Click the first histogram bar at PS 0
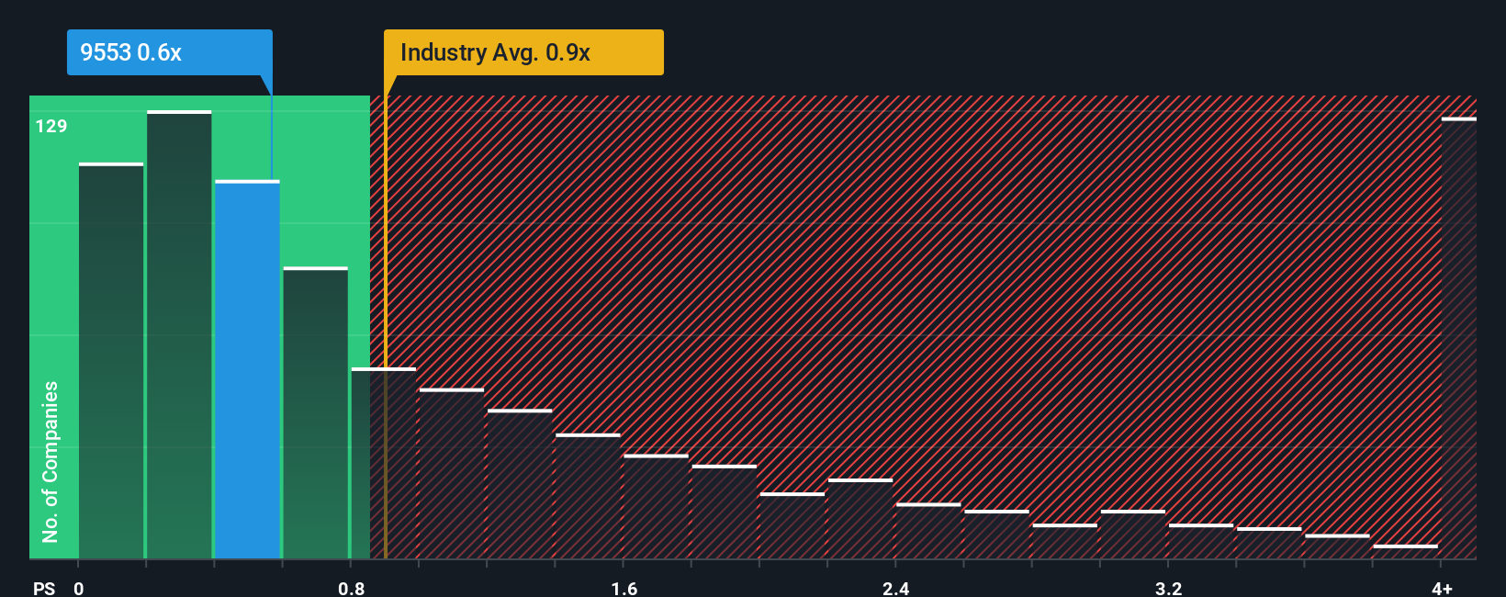Viewport: 1506px width, 597px height. [x=111, y=361]
